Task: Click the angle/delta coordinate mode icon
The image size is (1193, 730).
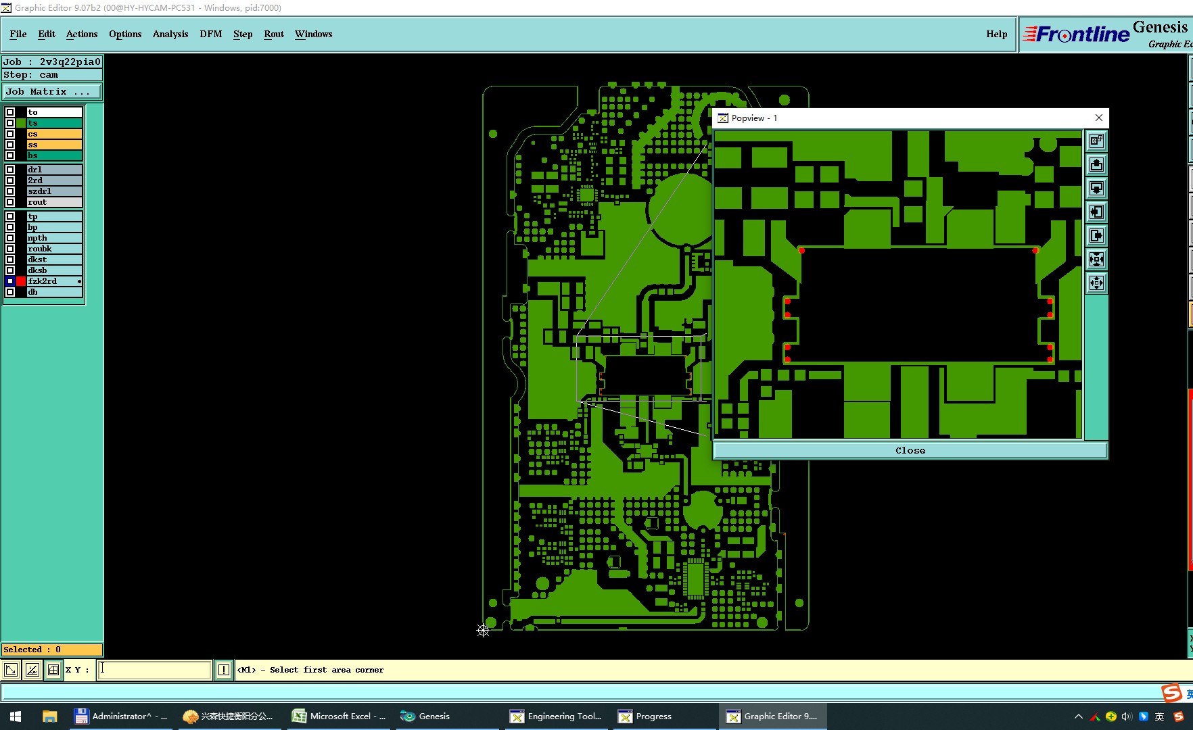Action: click(x=32, y=670)
